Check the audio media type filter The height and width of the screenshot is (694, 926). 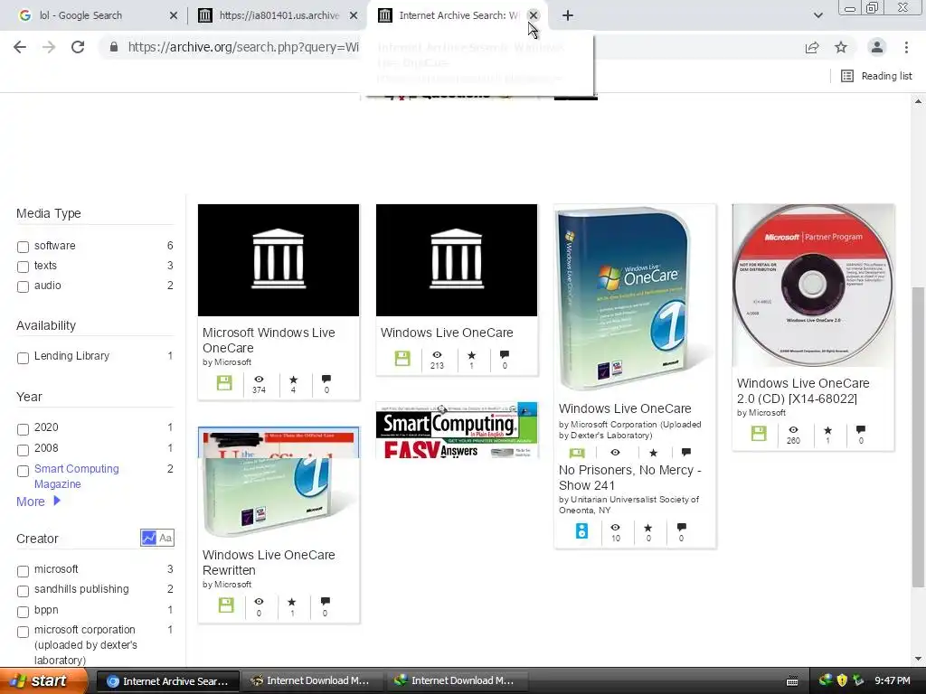[x=23, y=286]
